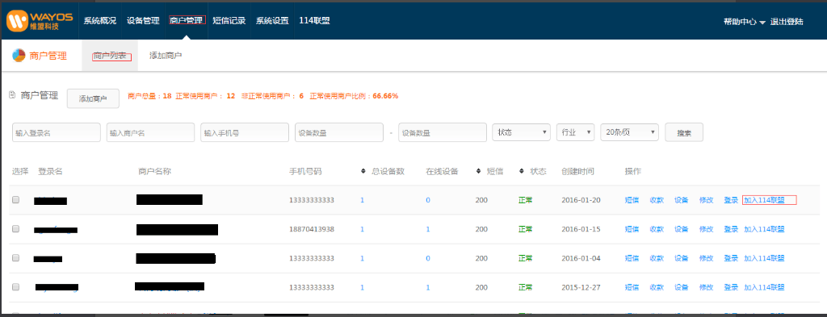Open the 系统概况 menu
Viewport: 827px width, 317px height.
click(x=99, y=20)
